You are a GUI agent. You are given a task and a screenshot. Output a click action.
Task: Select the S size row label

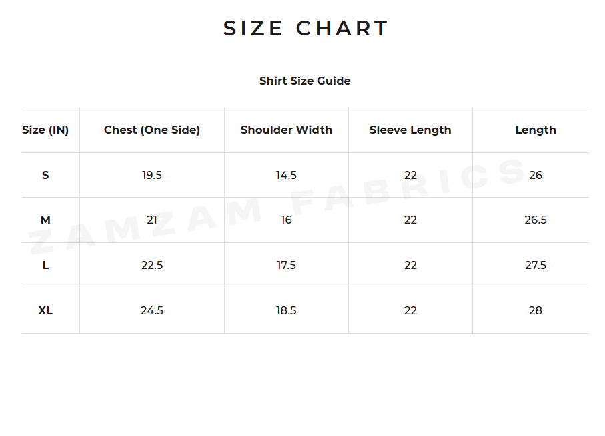pyautogui.click(x=45, y=175)
